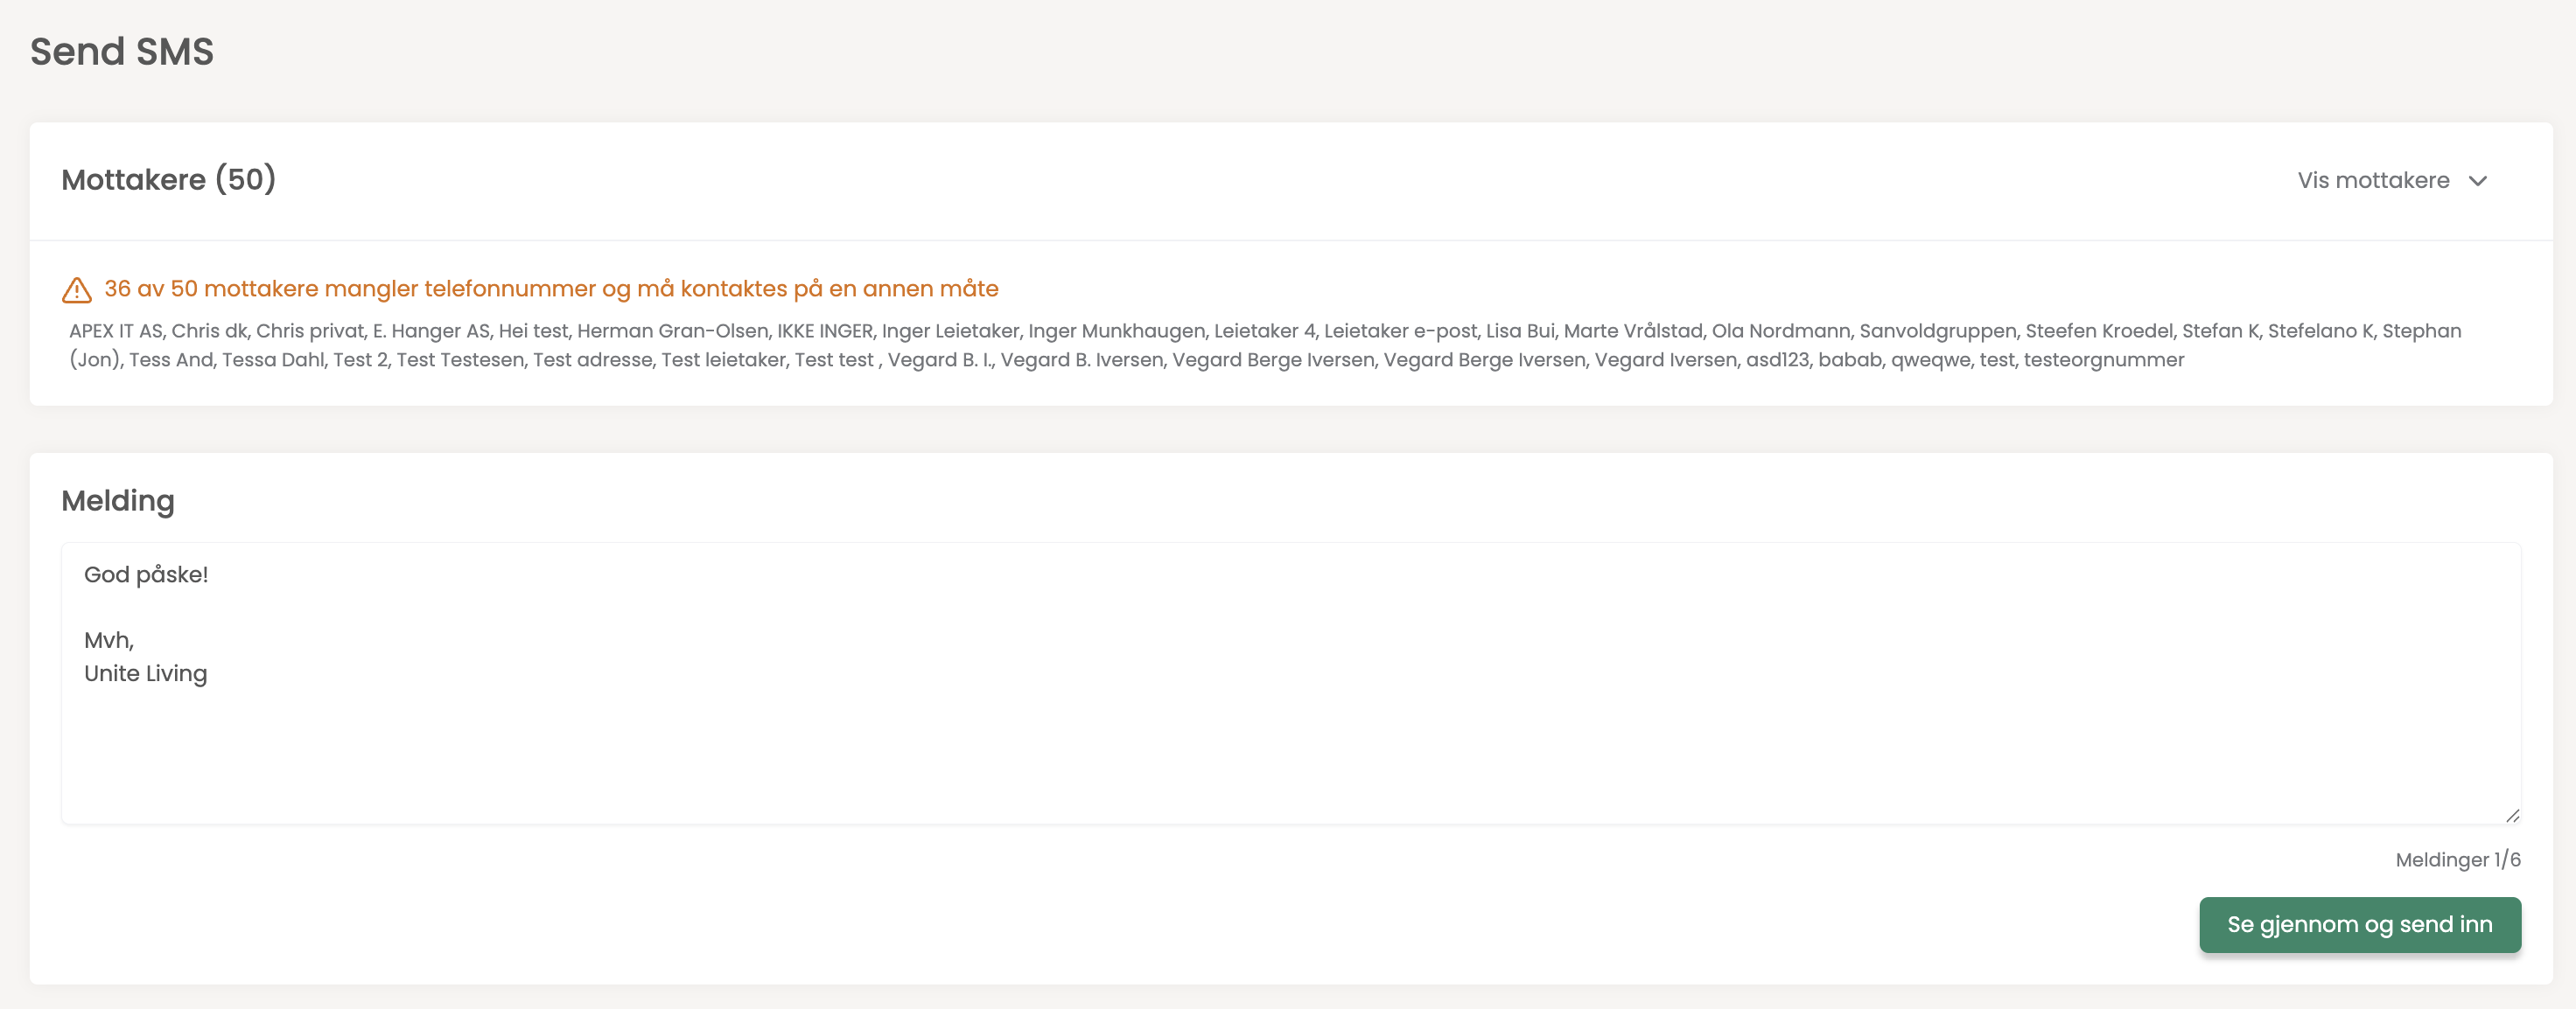Click the Melding section heading
This screenshot has height=1009, width=2576.
click(118, 500)
